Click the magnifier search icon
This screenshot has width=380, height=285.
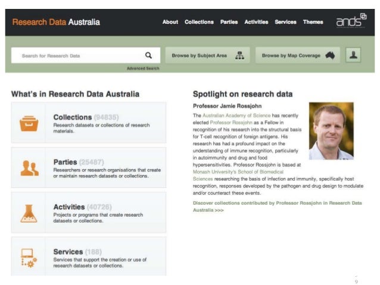point(148,55)
